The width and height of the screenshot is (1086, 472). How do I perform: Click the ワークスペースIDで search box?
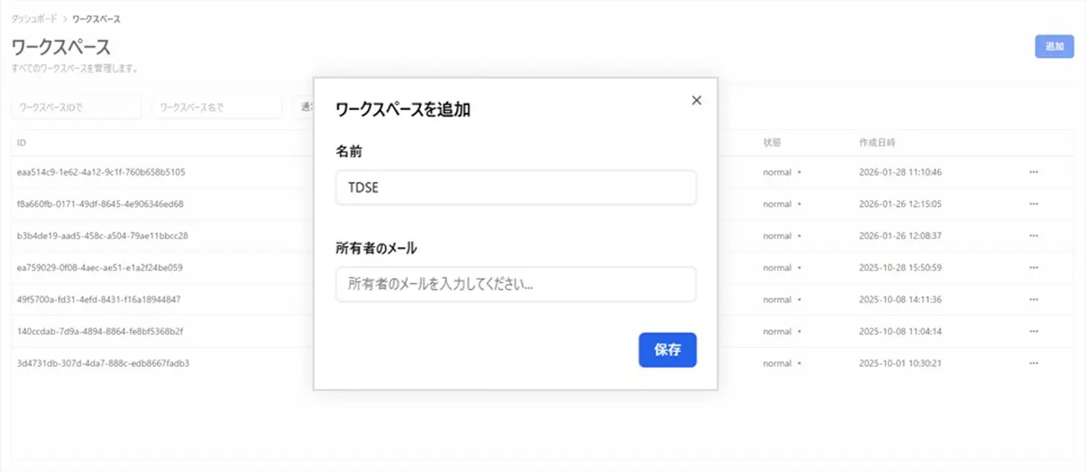(x=76, y=106)
